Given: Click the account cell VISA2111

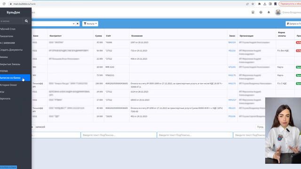Looking at the screenshot, I should [x=110, y=75].
